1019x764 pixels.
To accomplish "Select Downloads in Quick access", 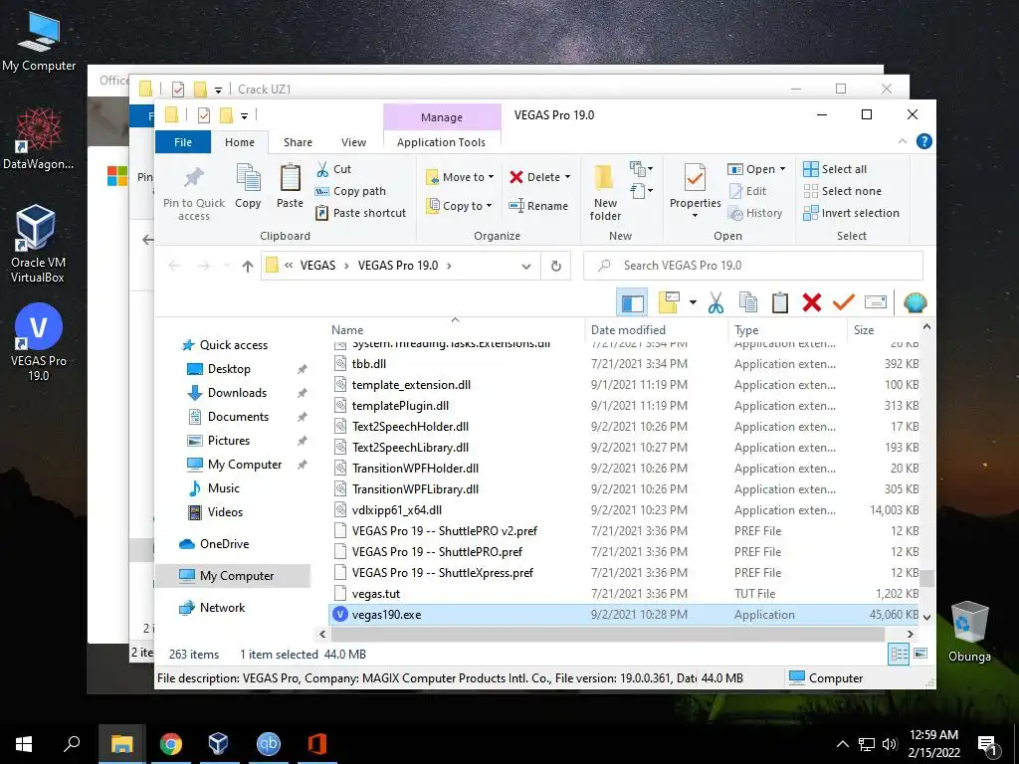I will coord(237,393).
